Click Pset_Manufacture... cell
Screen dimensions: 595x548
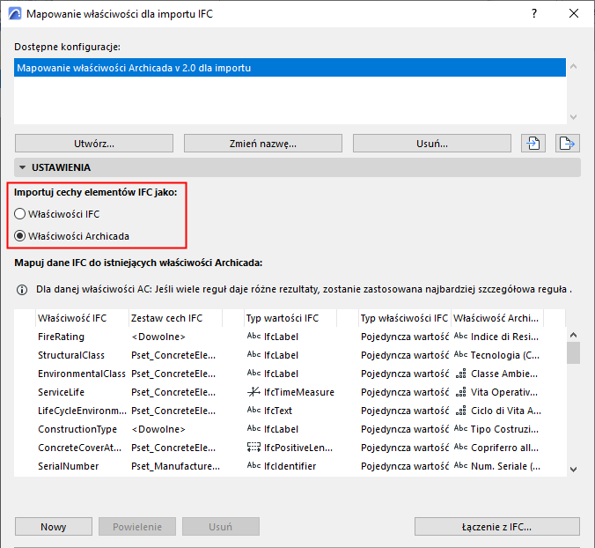175,466
